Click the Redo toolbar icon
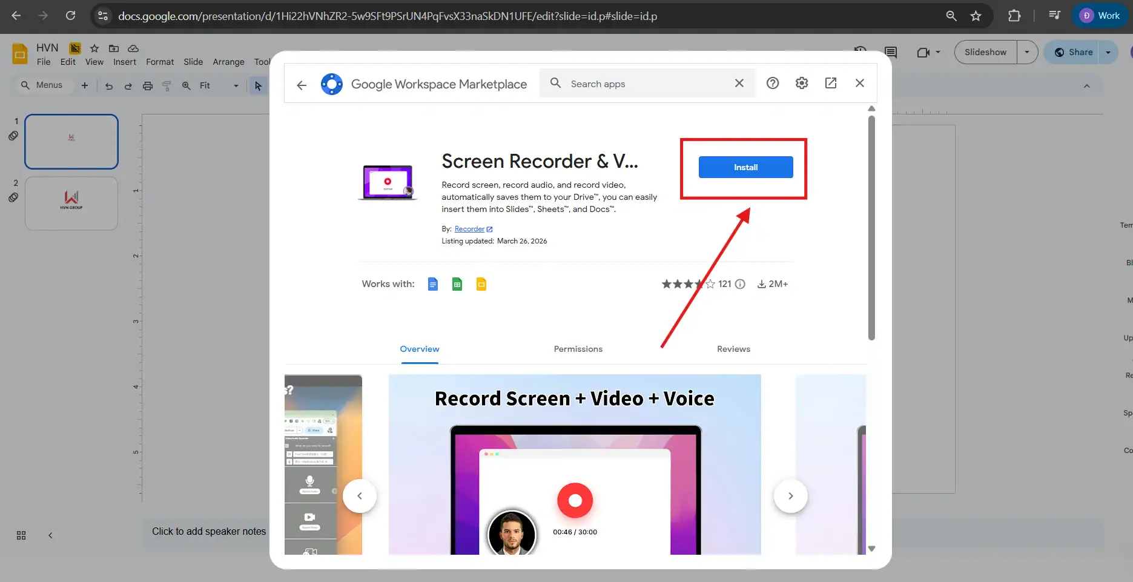The height and width of the screenshot is (582, 1133). 128,86
